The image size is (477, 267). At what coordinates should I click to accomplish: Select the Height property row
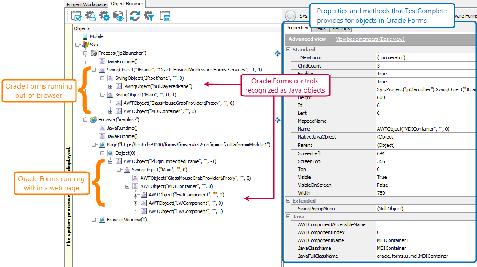click(x=334, y=97)
